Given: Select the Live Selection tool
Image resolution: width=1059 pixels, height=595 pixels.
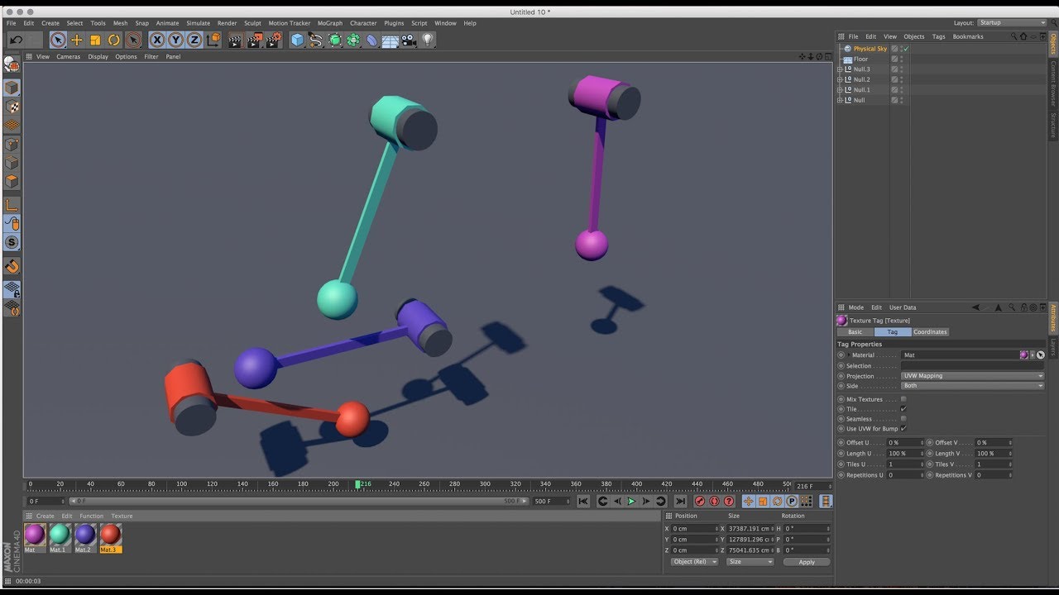Looking at the screenshot, I should click(x=58, y=40).
